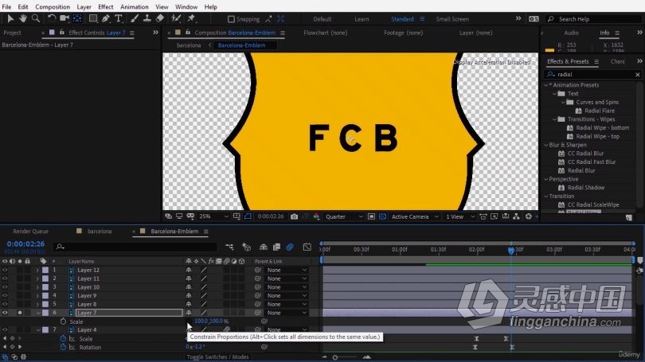The image size is (645, 362).
Task: Hide Layer 8 with eye toggle
Action: pos(5,304)
